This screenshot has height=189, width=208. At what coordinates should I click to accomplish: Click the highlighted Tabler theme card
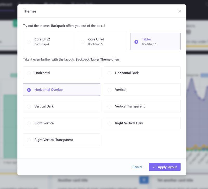click(155, 42)
